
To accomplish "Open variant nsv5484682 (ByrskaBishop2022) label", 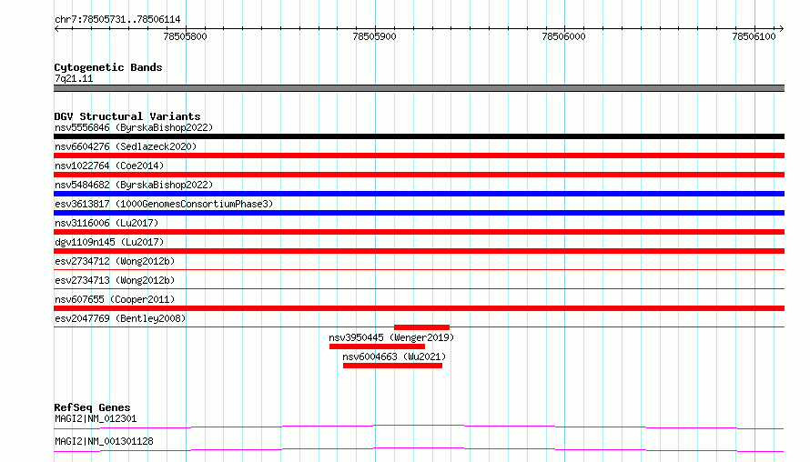I will click(x=134, y=185).
